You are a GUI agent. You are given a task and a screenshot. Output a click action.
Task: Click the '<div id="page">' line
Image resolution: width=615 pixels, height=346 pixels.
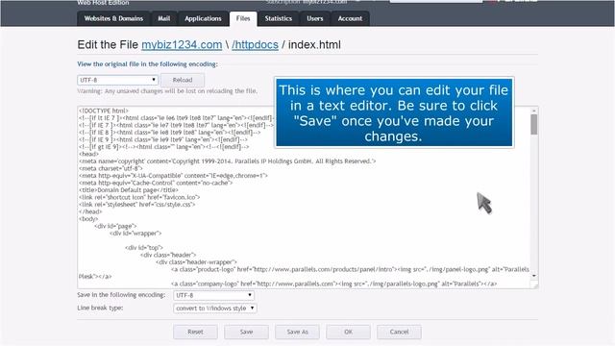[115, 226]
